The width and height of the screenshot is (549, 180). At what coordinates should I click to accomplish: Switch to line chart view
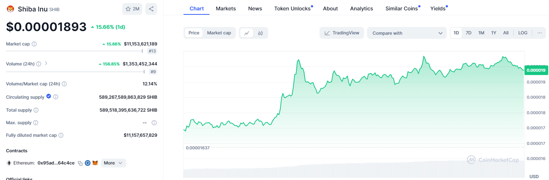pos(247,33)
